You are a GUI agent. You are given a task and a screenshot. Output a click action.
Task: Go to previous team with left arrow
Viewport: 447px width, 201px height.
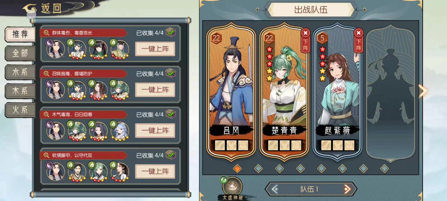[274, 189]
